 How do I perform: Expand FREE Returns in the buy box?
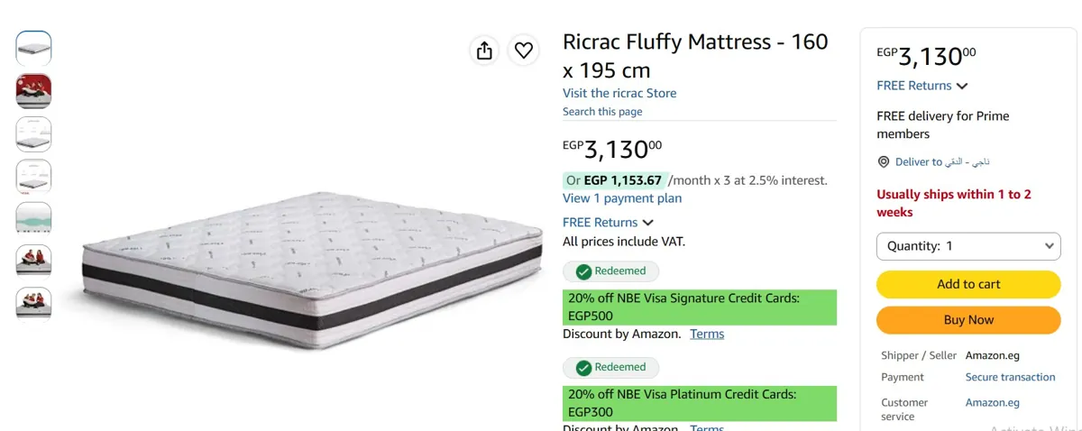click(x=922, y=86)
